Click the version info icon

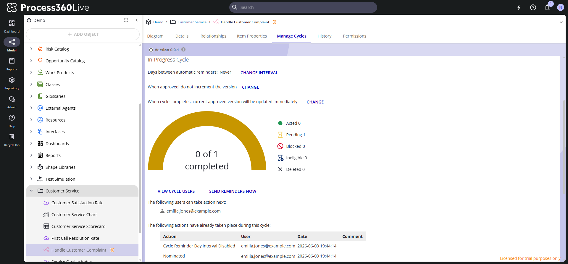click(x=183, y=50)
